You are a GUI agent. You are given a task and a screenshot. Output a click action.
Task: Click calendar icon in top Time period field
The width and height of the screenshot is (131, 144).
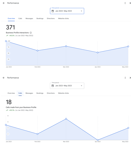(x=53, y=11)
